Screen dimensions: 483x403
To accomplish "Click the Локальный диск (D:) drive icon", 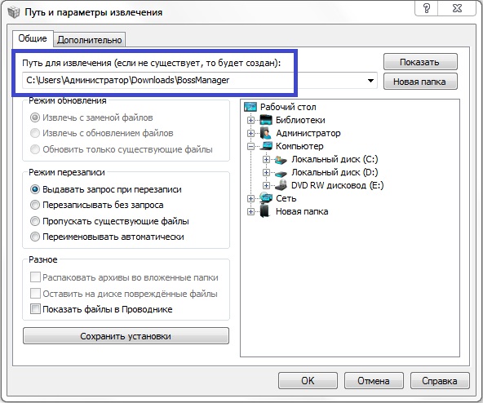I will point(281,173).
